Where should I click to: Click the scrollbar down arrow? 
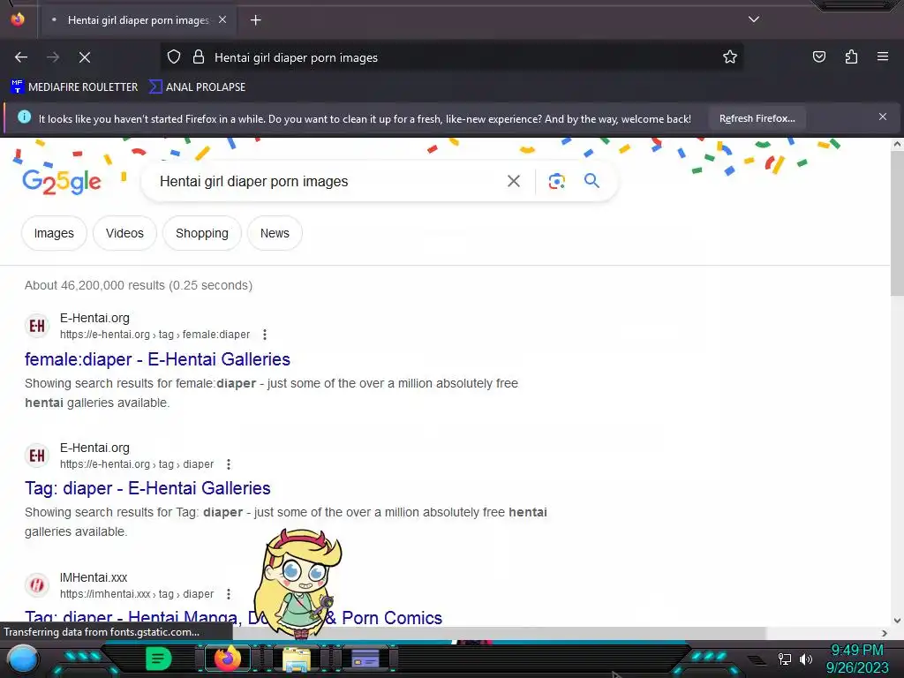pos(897,621)
